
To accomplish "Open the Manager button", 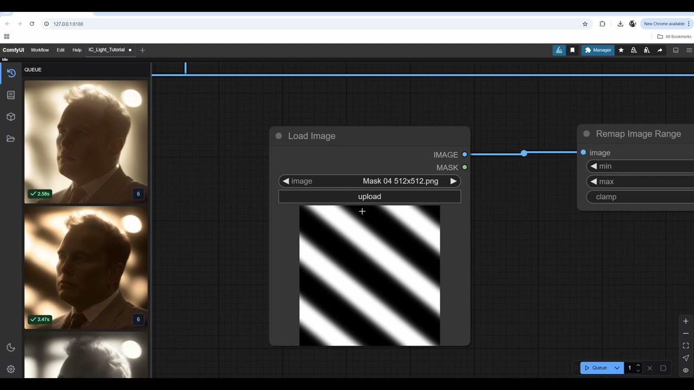I will click(x=598, y=50).
